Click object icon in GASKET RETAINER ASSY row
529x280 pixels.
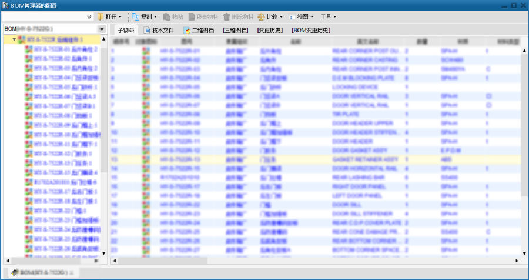[x=146, y=159]
